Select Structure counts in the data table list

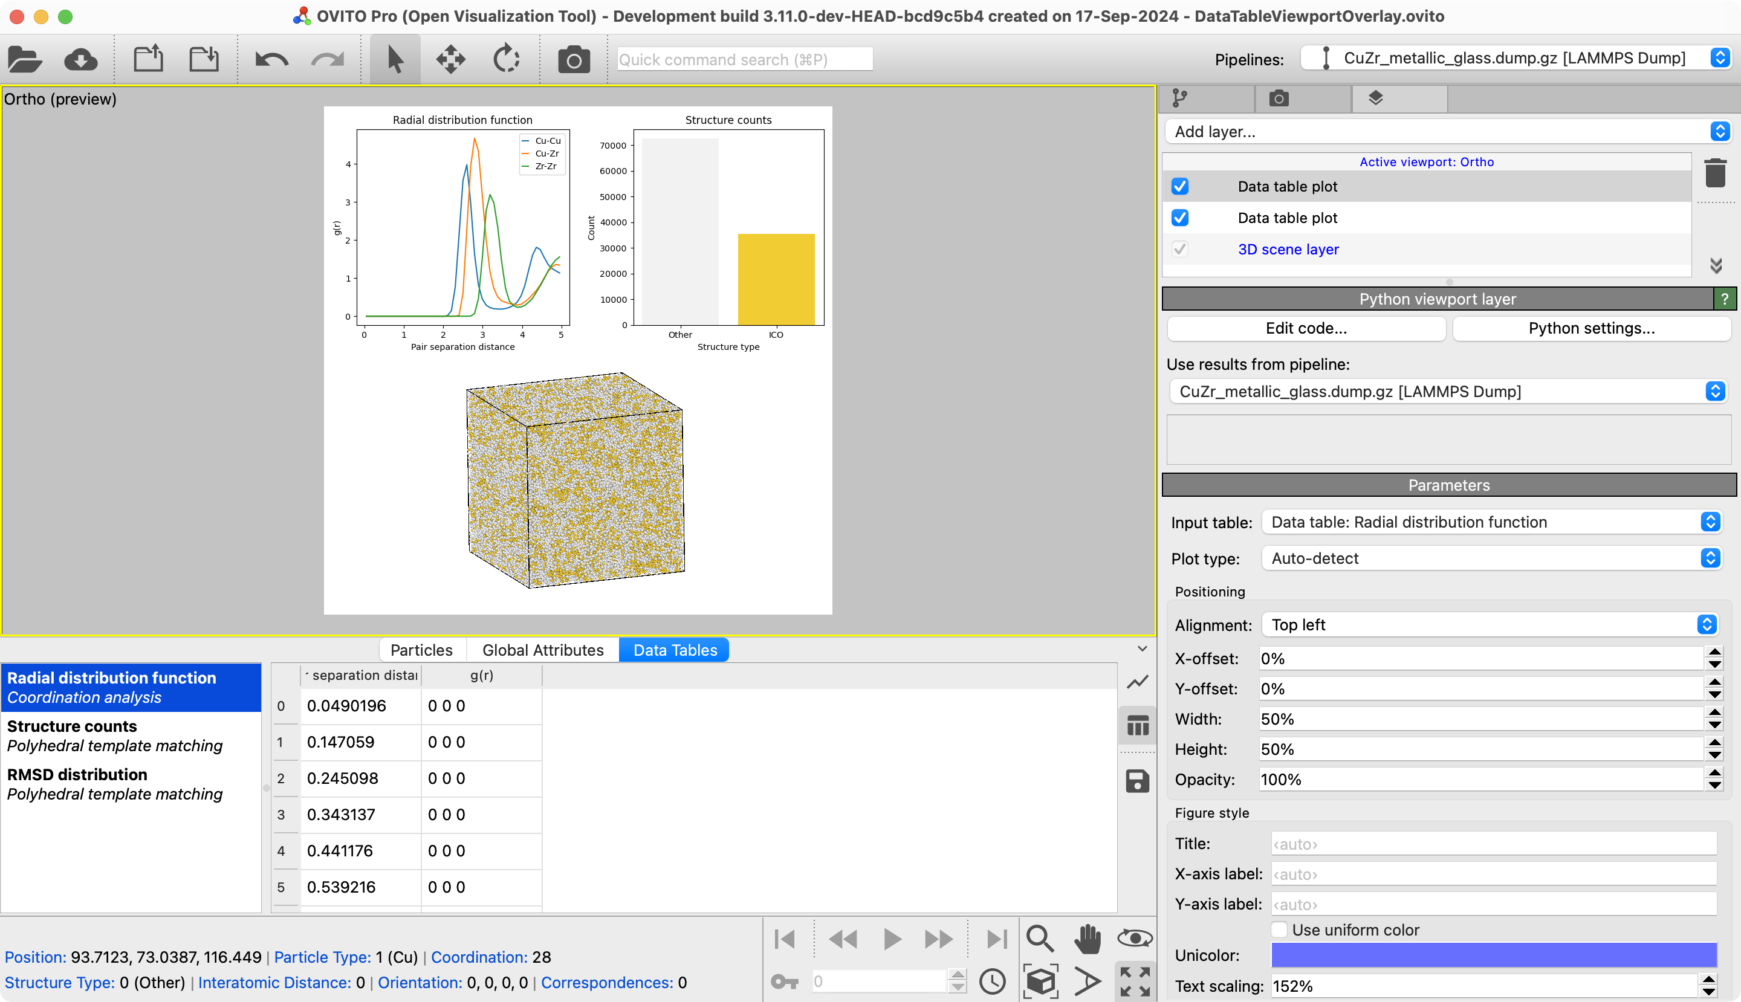coord(115,735)
